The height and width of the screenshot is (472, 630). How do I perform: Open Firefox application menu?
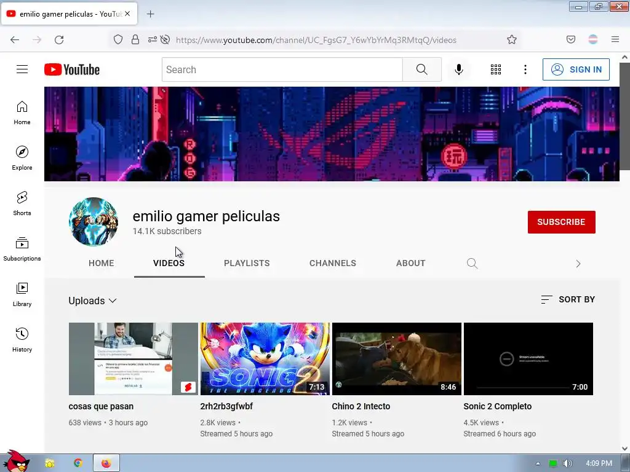pos(615,39)
